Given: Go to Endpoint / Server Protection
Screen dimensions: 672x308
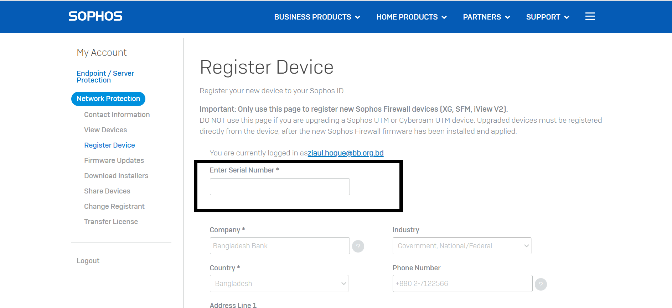Looking at the screenshot, I should (105, 77).
